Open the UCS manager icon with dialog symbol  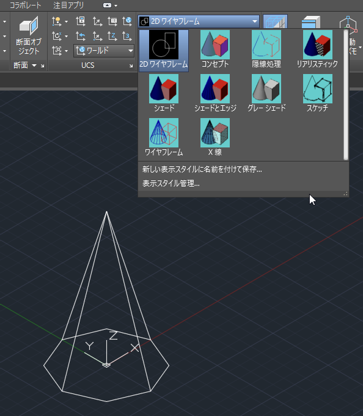tap(81, 21)
